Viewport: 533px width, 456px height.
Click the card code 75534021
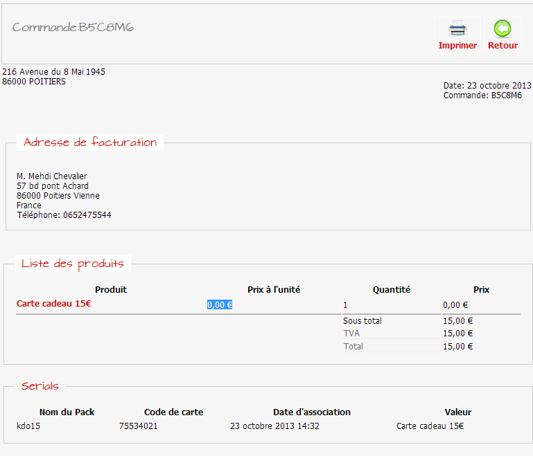click(x=139, y=426)
